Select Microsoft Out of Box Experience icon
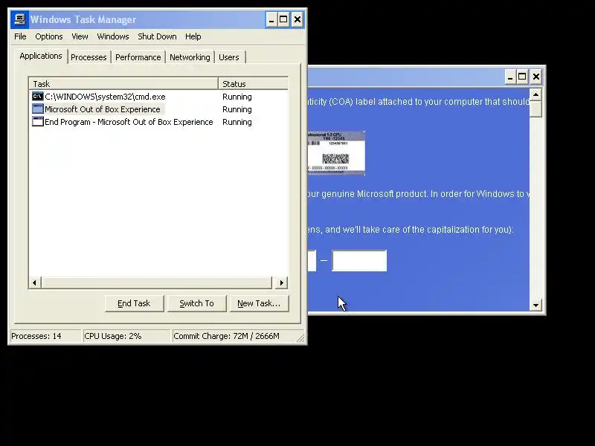Screen dimensions: 595x446 pyautogui.click(x=38, y=109)
